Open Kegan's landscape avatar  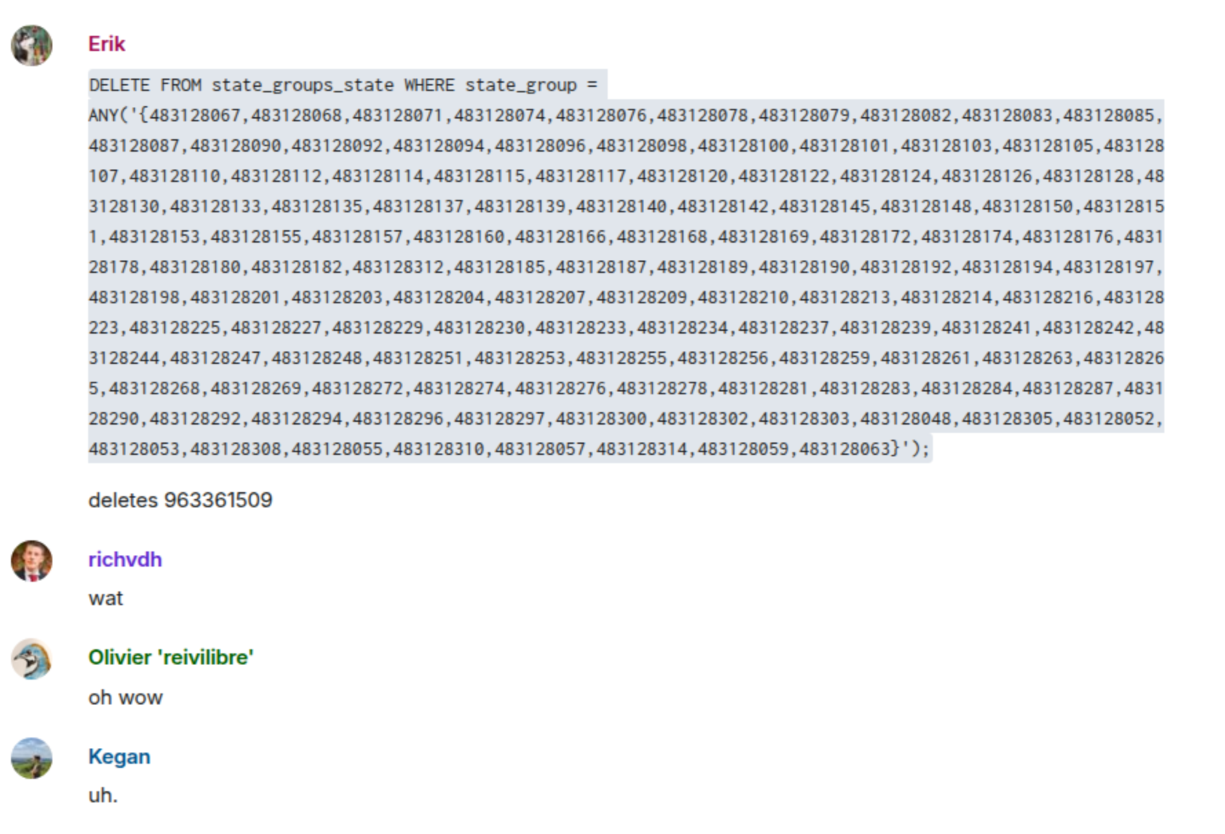click(x=32, y=758)
